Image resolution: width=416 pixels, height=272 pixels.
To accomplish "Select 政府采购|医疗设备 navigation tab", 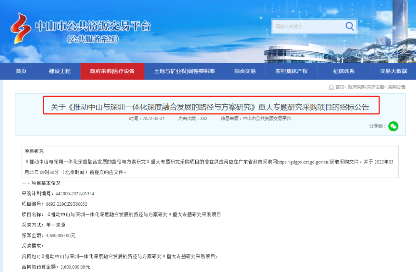I will [112, 71].
